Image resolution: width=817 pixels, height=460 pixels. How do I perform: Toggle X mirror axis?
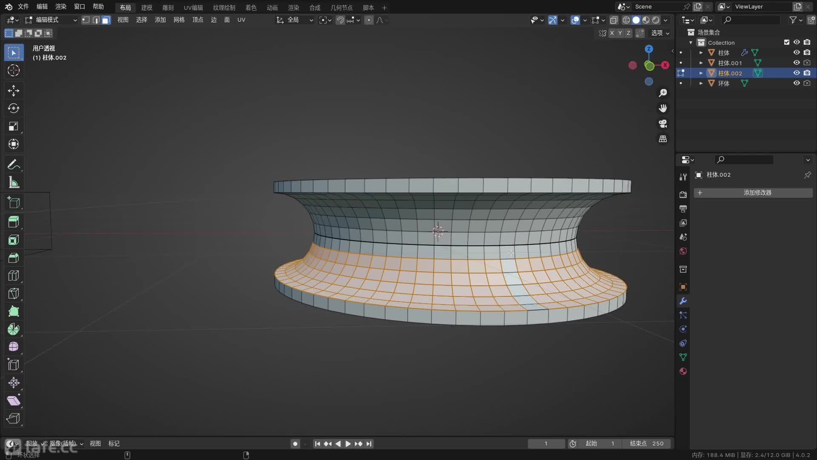(612, 33)
